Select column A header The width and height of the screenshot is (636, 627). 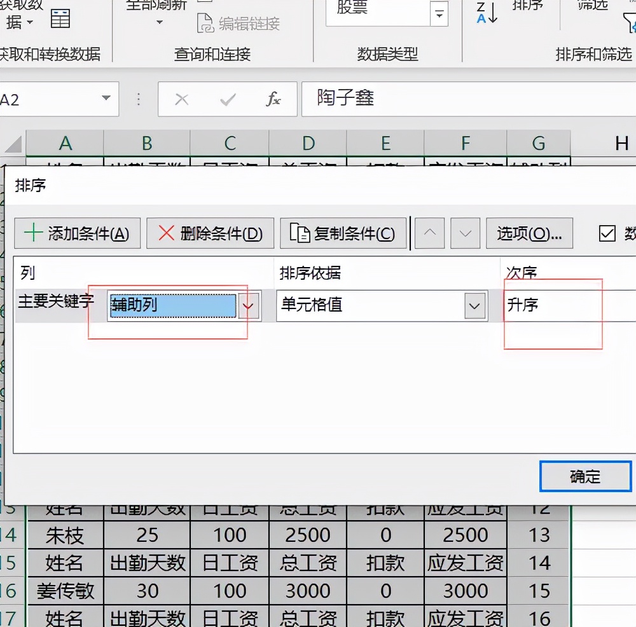(65, 143)
